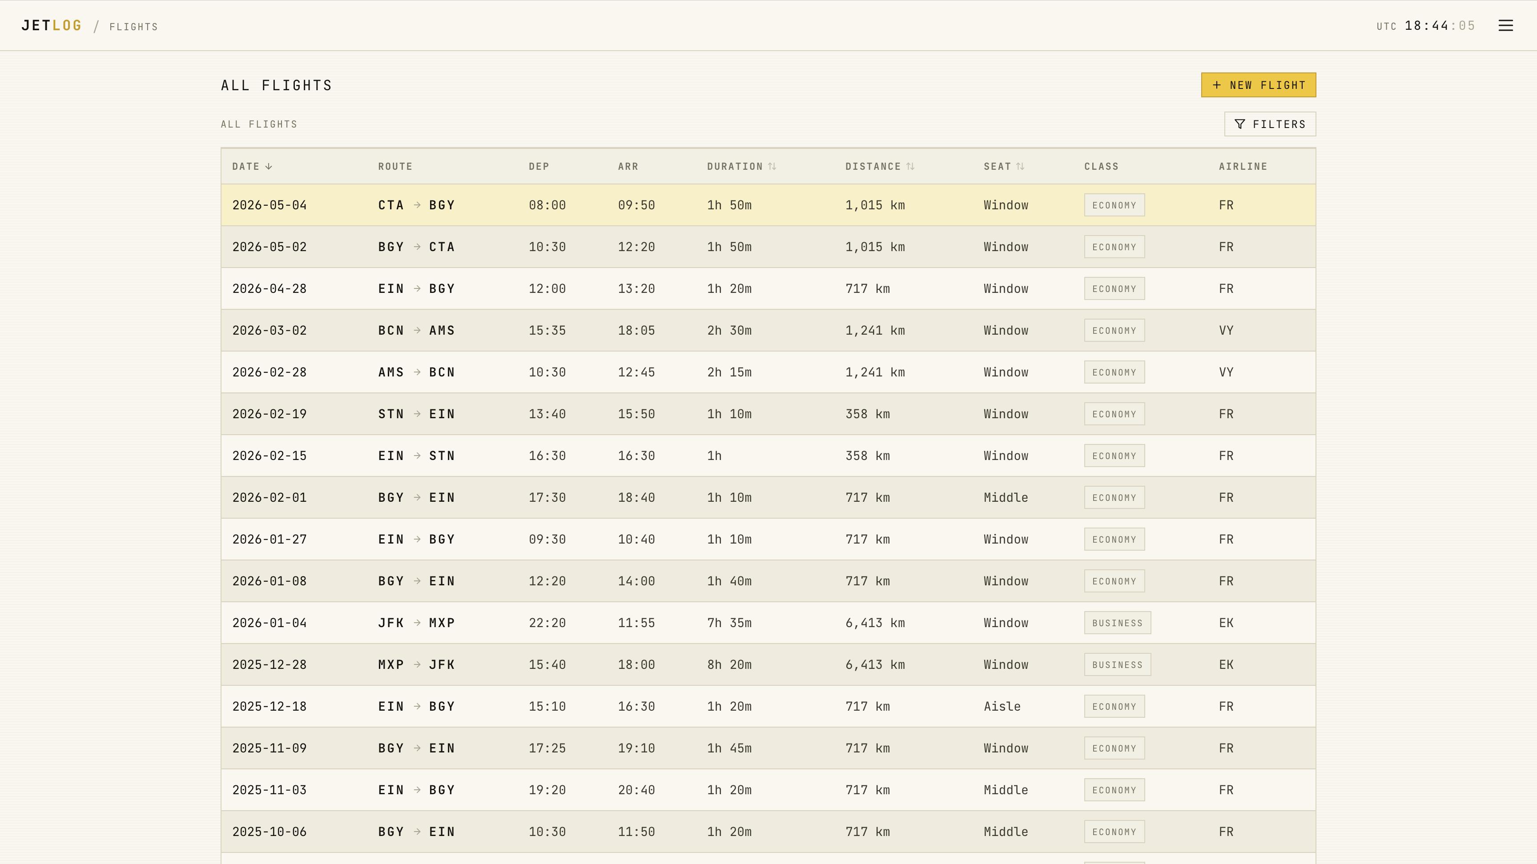1537x864 pixels.
Task: Click the plus icon on New Flight
Action: pyautogui.click(x=1217, y=85)
